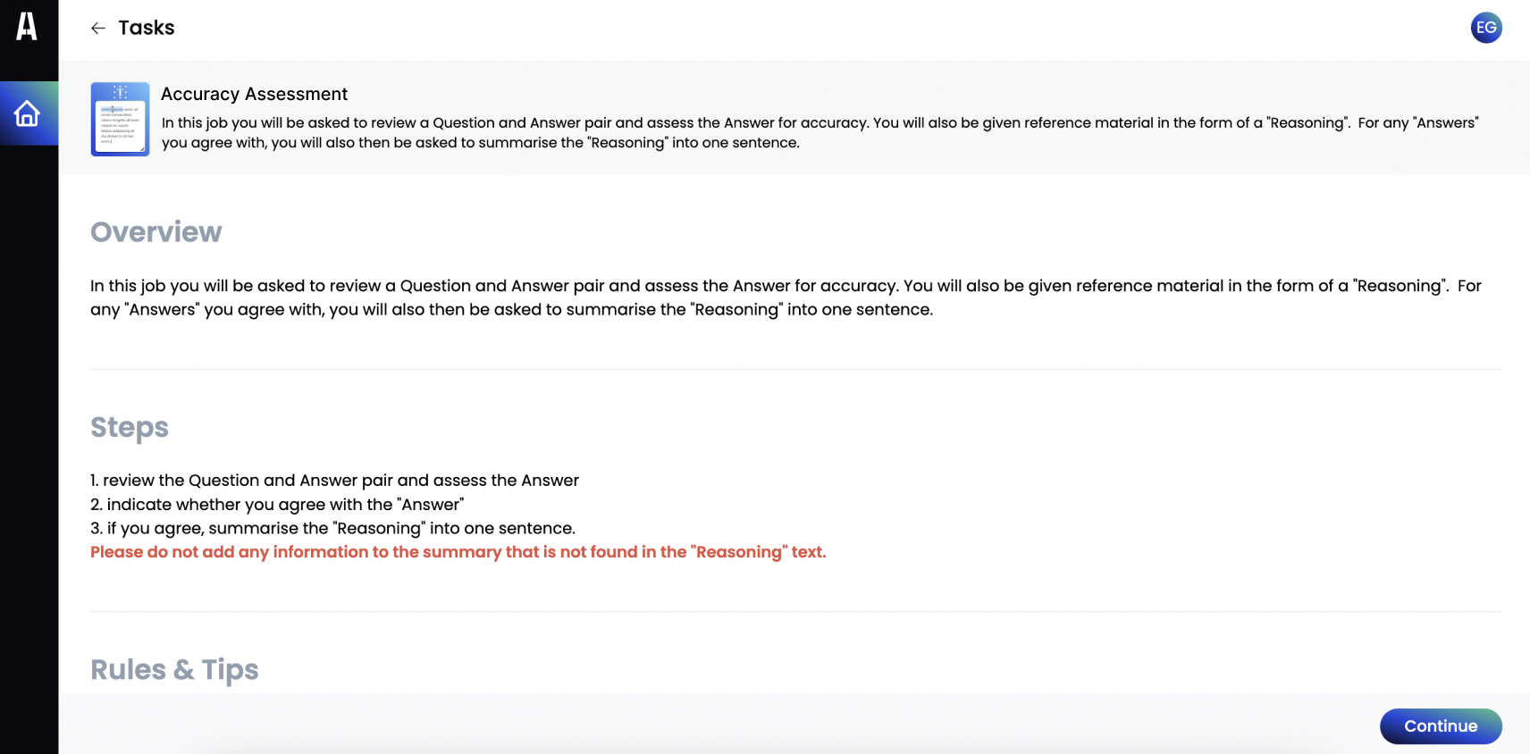The image size is (1530, 754).
Task: Open the EG user avatar menu
Action: click(1486, 28)
